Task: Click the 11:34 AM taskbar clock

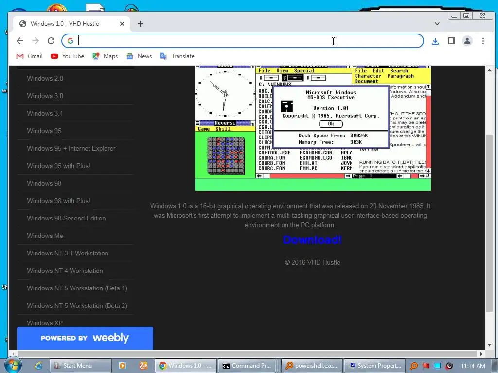Action: pyautogui.click(x=473, y=366)
